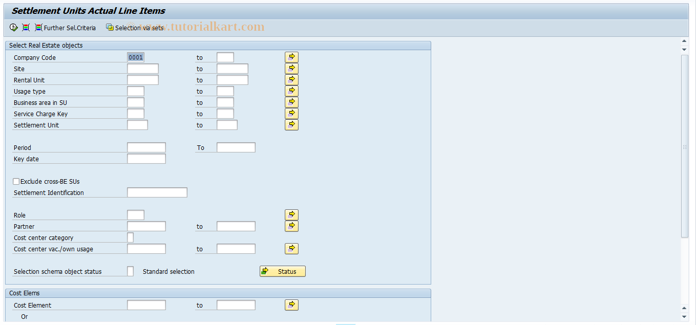Image resolution: width=696 pixels, height=325 pixels.
Task: Click the Business area in SU to field
Action: click(x=225, y=102)
